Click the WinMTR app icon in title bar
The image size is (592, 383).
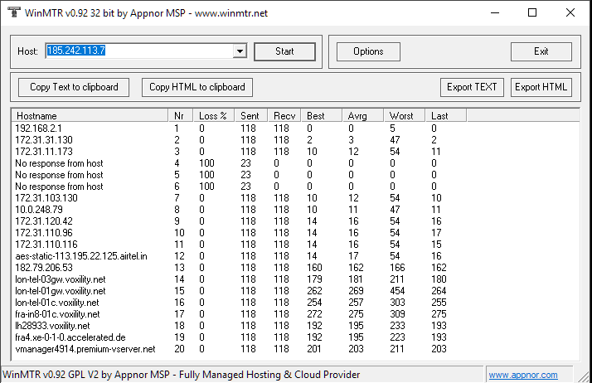coord(13,12)
